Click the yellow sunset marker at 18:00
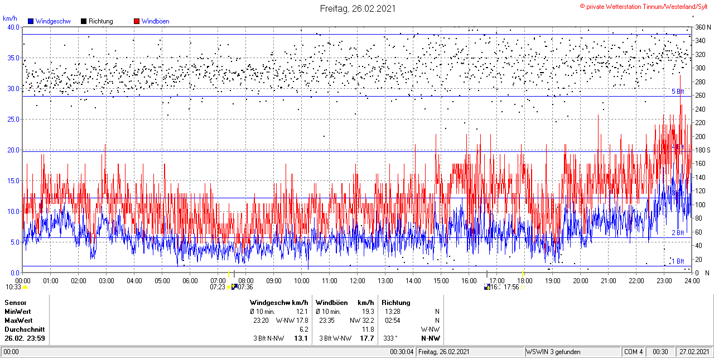 (x=522, y=273)
